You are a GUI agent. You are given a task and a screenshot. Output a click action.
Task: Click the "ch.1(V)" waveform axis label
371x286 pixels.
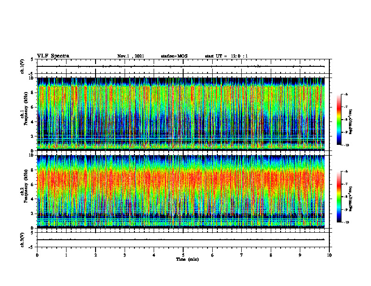22,66
